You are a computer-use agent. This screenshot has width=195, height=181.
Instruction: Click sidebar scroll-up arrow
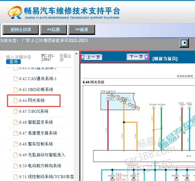[x=76, y=53]
